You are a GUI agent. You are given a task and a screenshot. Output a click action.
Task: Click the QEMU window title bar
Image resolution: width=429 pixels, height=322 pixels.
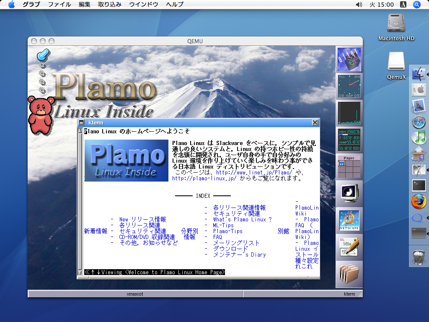pyautogui.click(x=195, y=41)
